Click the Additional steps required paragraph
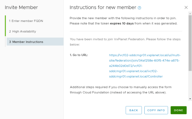This screenshot has width=192, height=119. pyautogui.click(x=121, y=90)
